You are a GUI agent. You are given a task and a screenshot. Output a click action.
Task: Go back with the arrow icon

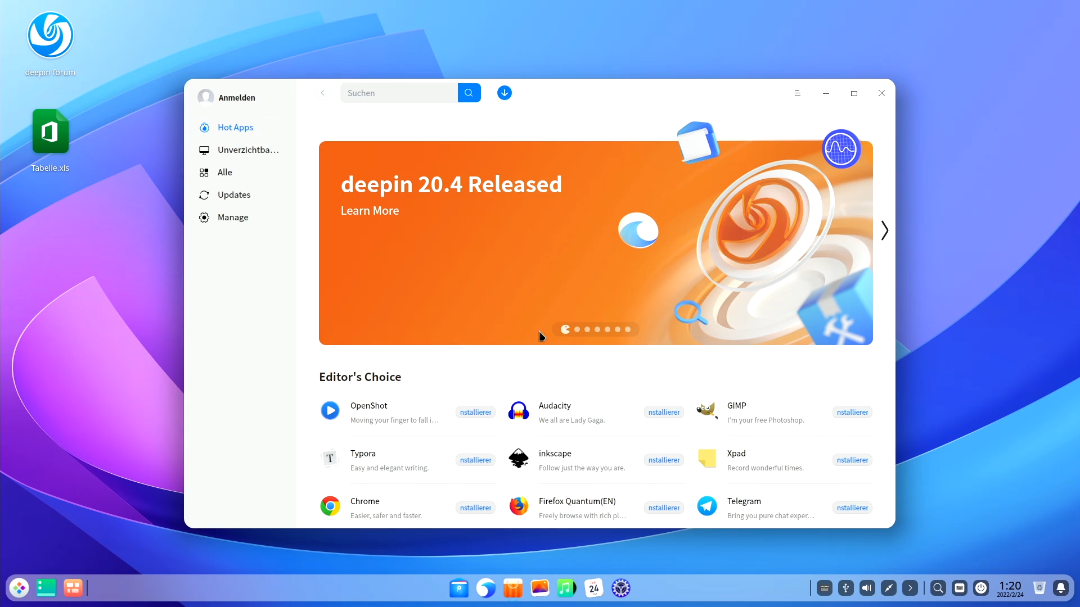[x=323, y=93]
